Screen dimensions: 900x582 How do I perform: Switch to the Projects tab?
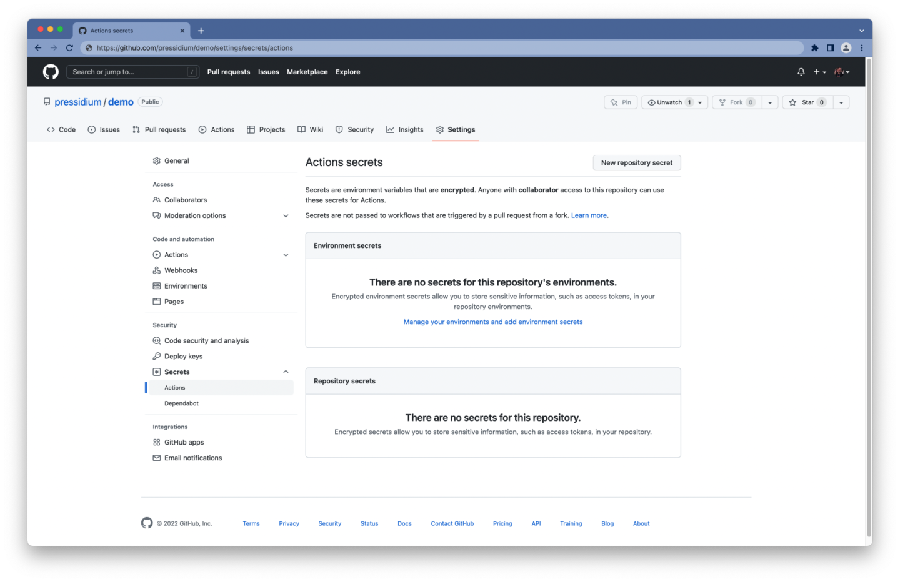point(266,130)
